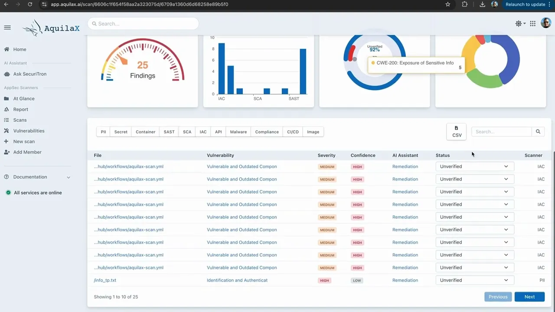The width and height of the screenshot is (555, 312).
Task: Filter by PII scanner tab
Action: coord(103,132)
